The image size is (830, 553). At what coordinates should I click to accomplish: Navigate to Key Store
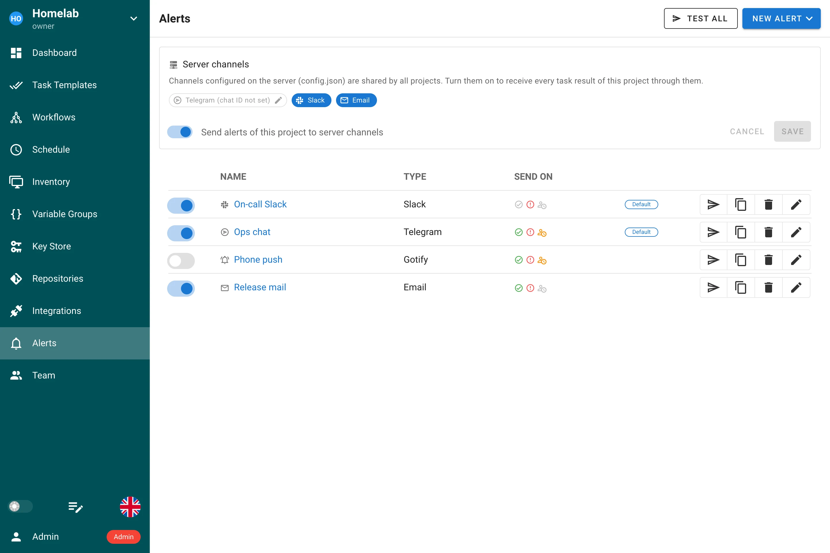click(75, 246)
